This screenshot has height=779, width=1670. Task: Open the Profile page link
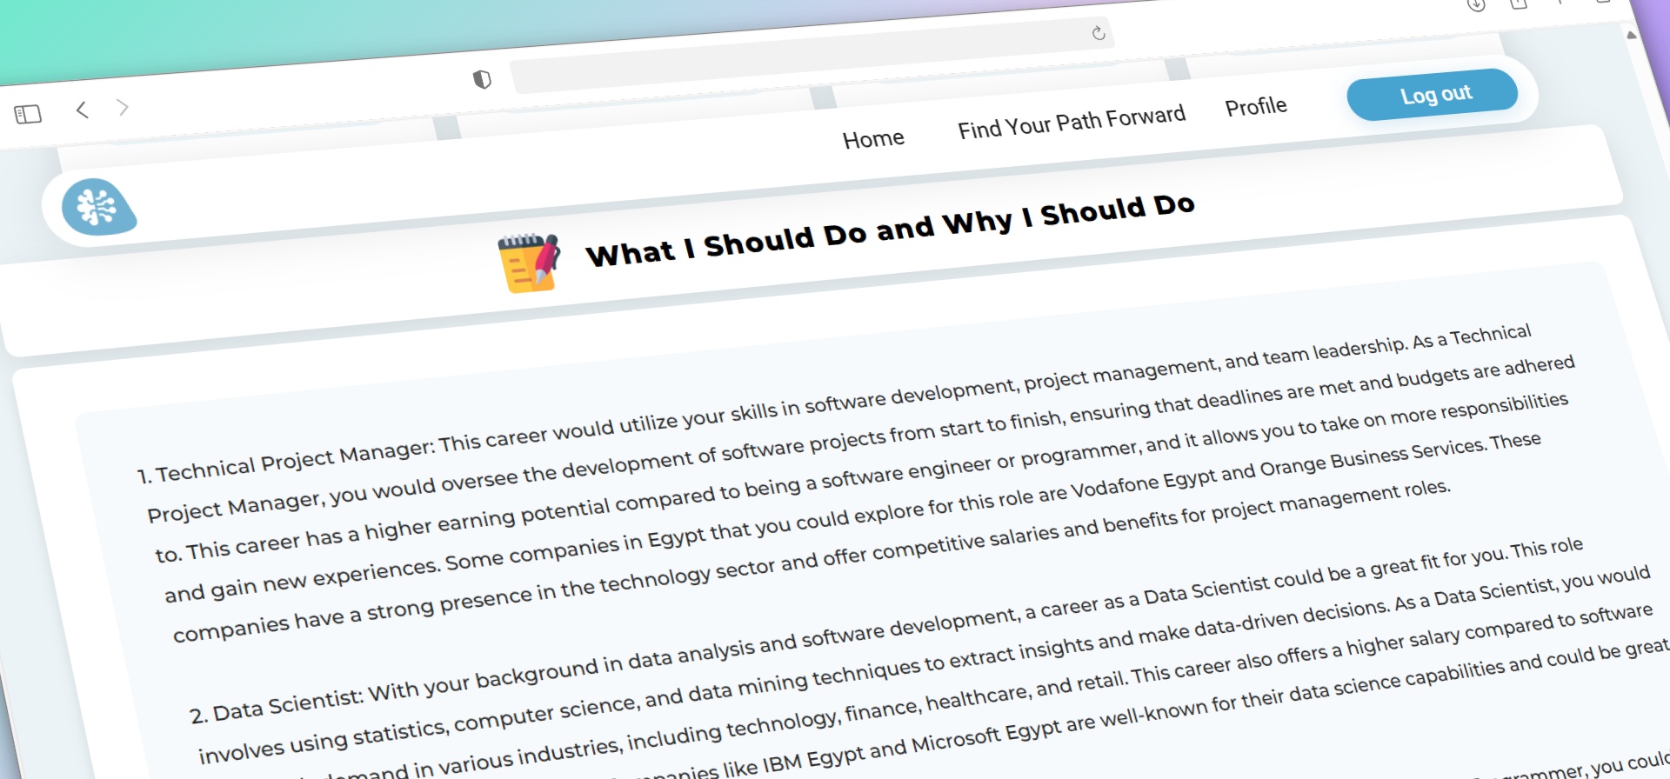point(1255,107)
